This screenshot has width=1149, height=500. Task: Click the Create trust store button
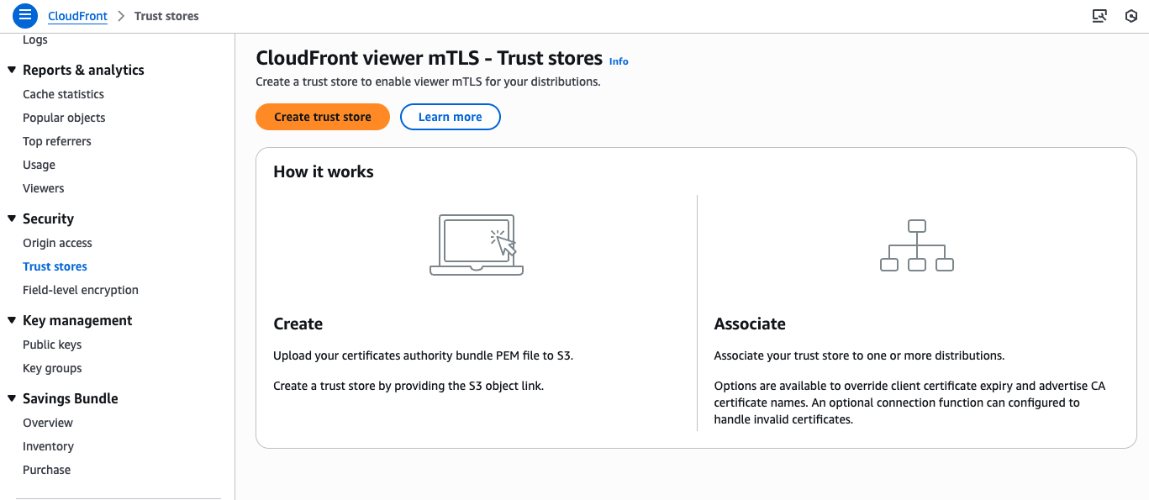click(x=323, y=117)
